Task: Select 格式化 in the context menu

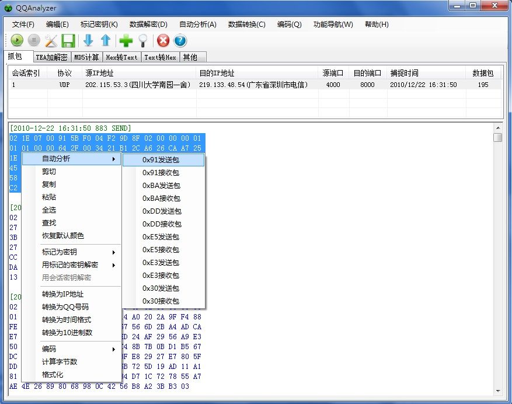Action: click(71, 375)
